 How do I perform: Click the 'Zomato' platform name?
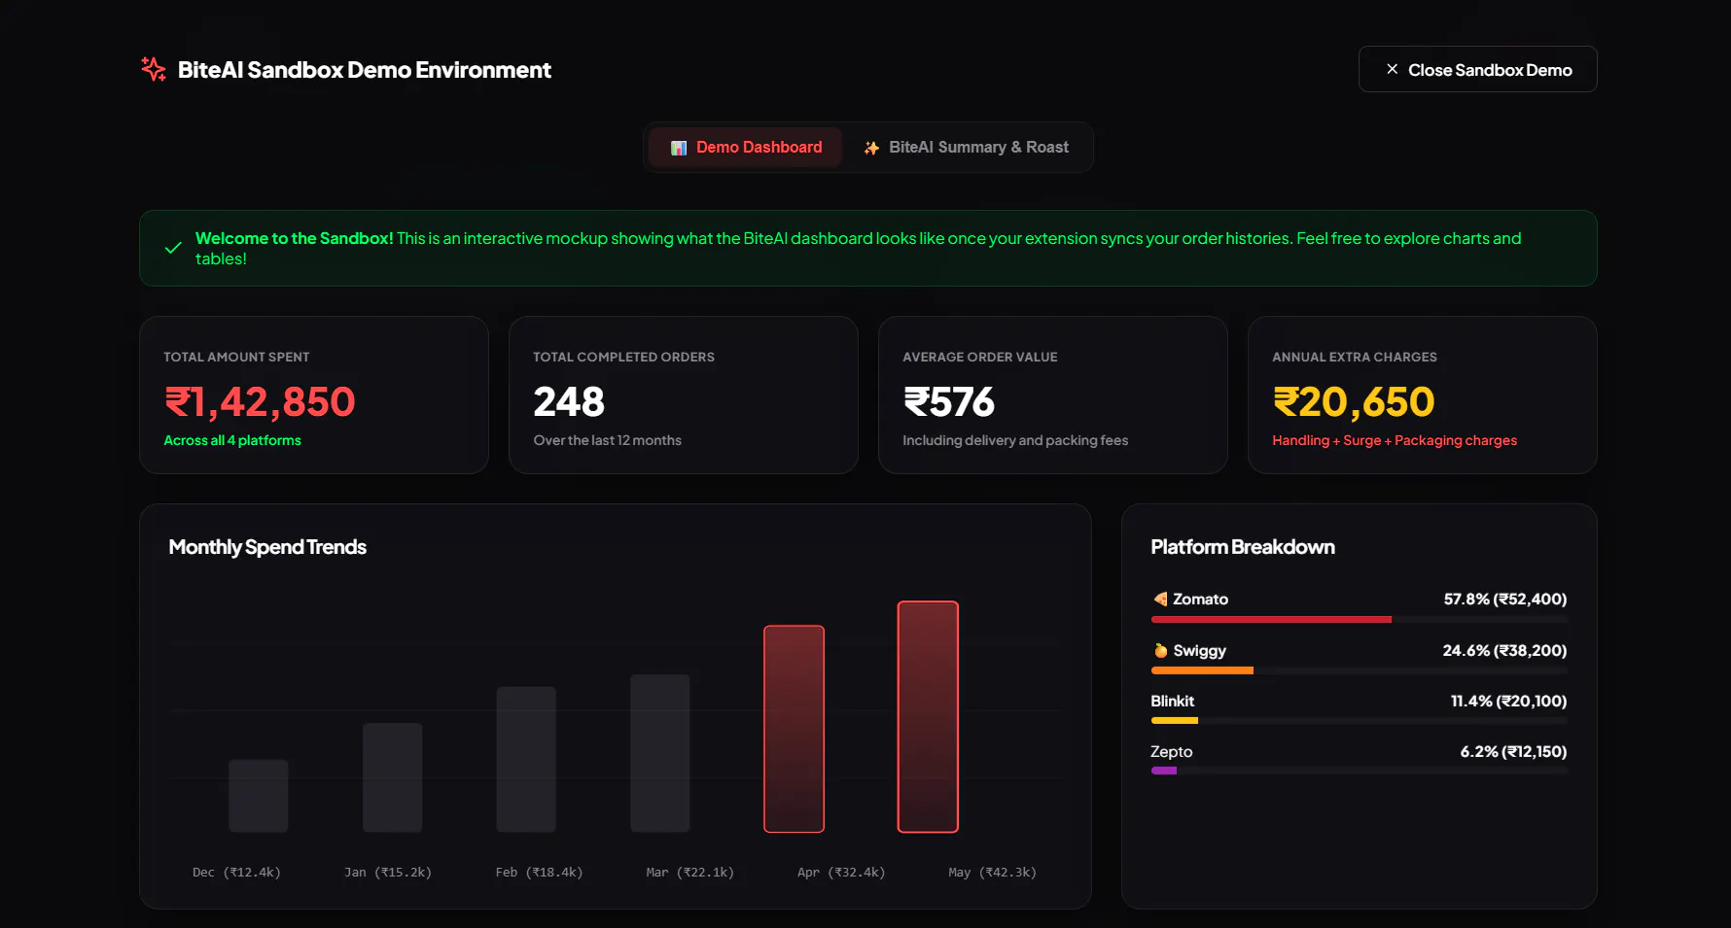tap(1200, 599)
